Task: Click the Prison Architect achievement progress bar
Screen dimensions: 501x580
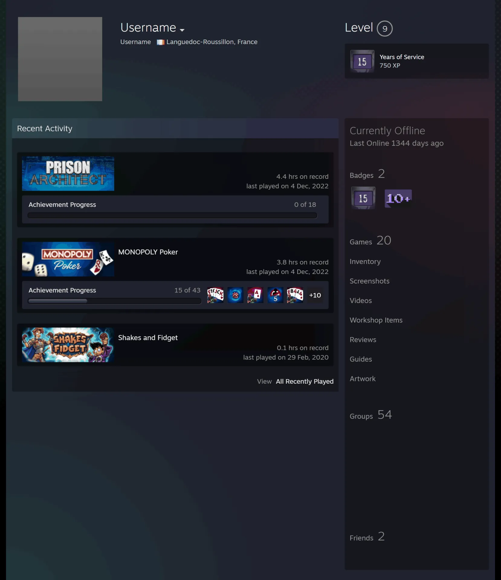Action: 172,215
